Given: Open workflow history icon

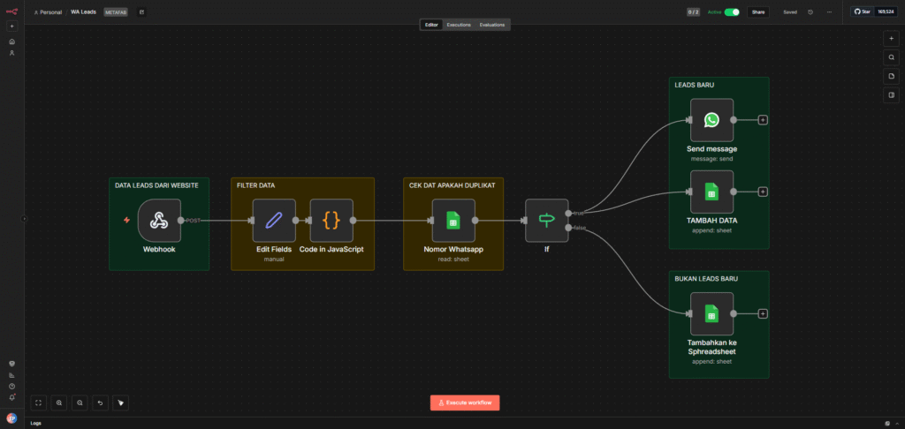Looking at the screenshot, I should (x=810, y=12).
